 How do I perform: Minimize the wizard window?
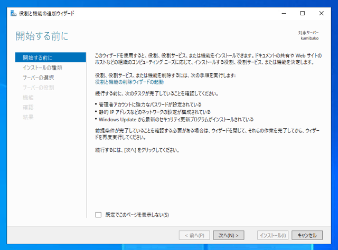(x=284, y=13)
